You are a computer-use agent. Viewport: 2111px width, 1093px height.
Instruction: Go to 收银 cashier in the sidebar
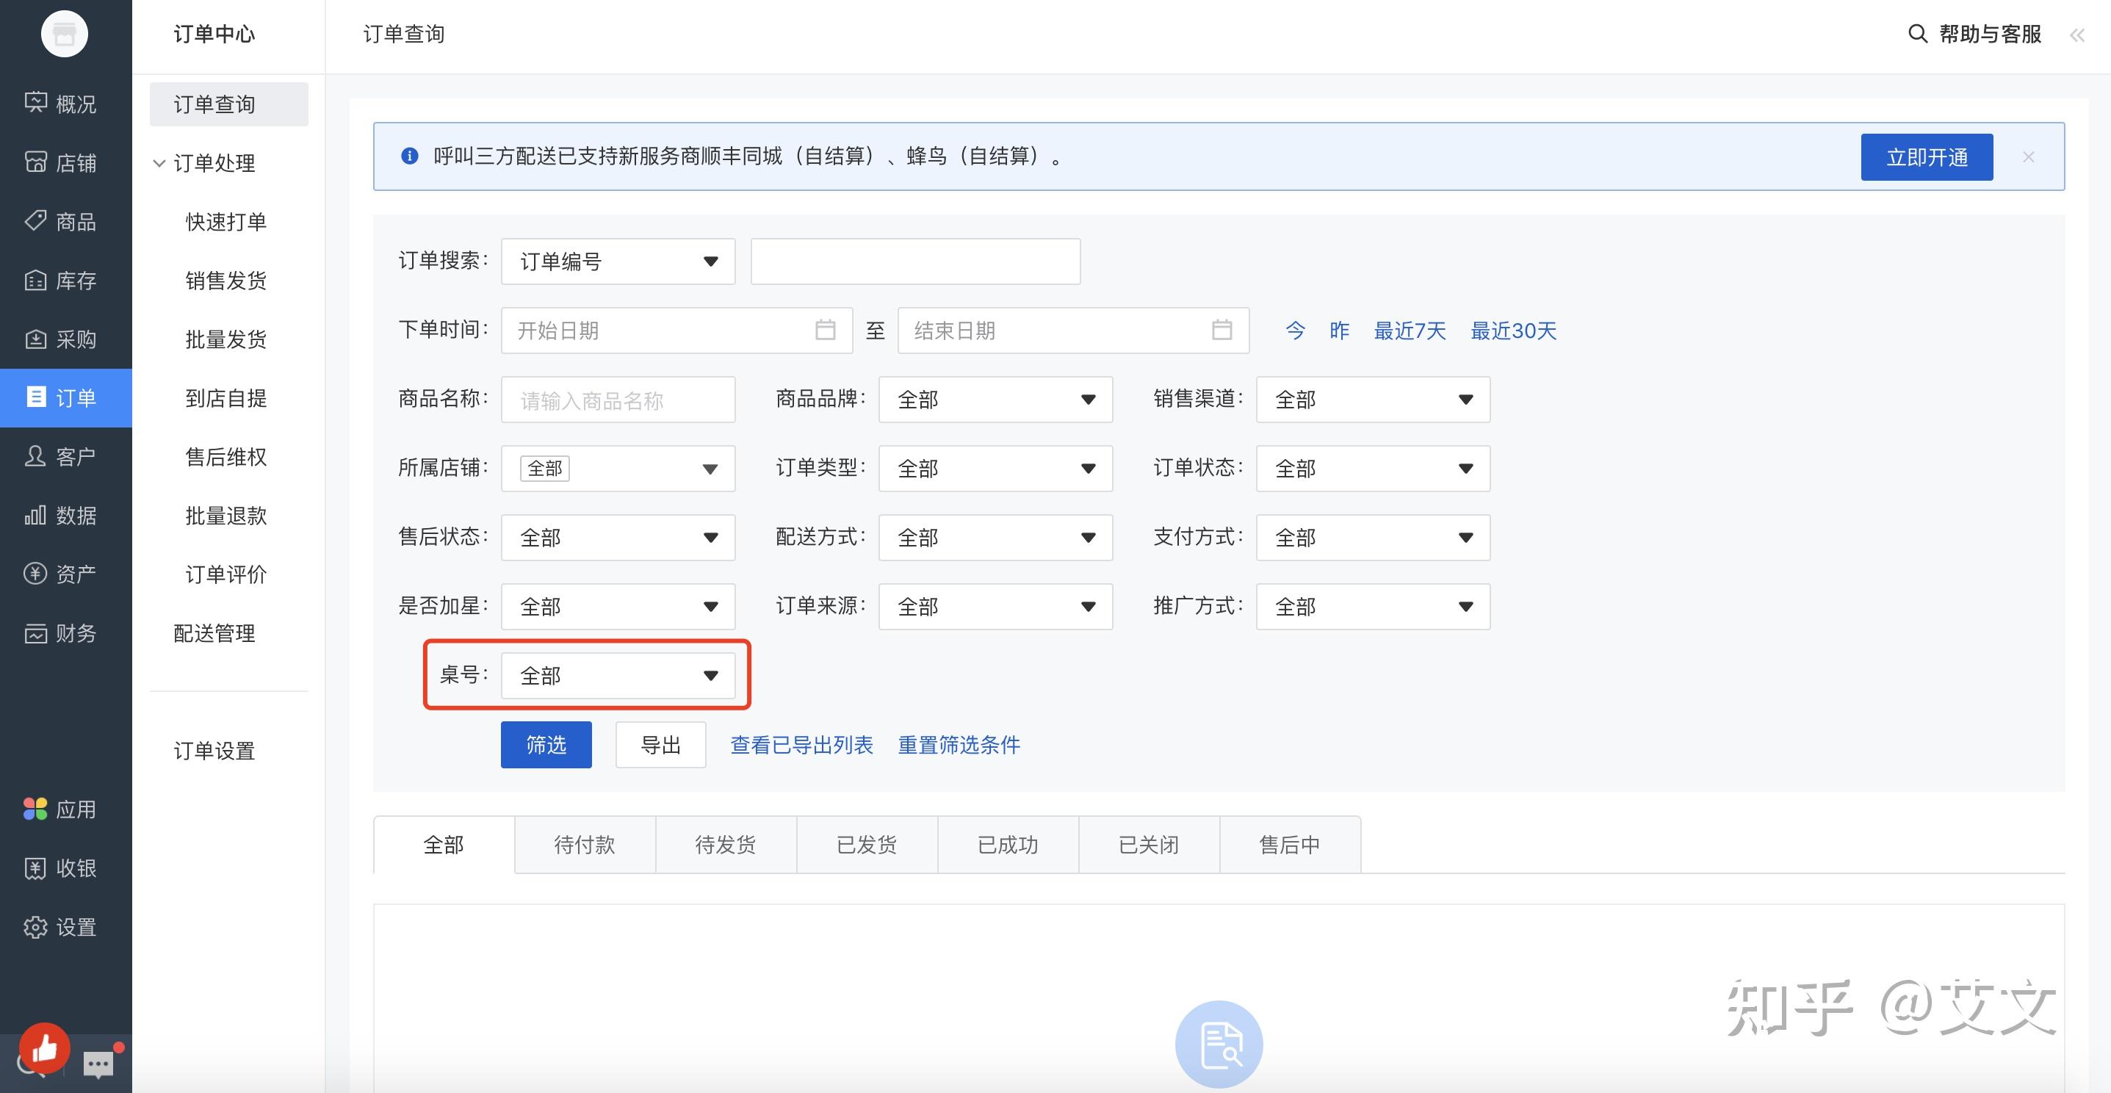click(x=65, y=867)
